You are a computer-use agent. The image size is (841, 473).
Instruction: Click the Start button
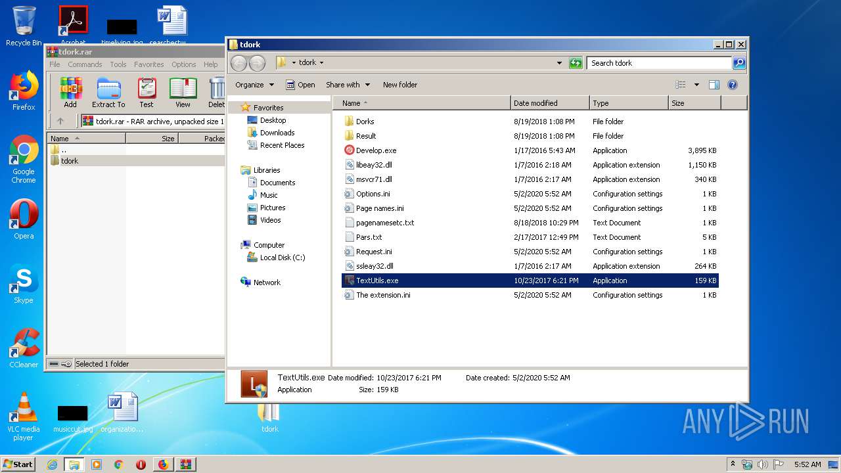pyautogui.click(x=18, y=464)
